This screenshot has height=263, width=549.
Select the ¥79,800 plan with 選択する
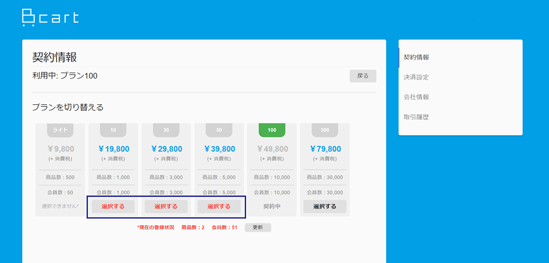(324, 206)
